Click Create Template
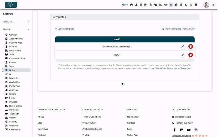220x137 pixels. [65, 29]
